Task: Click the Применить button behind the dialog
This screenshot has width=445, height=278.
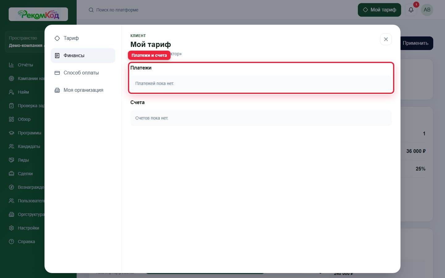Action: coord(417,43)
